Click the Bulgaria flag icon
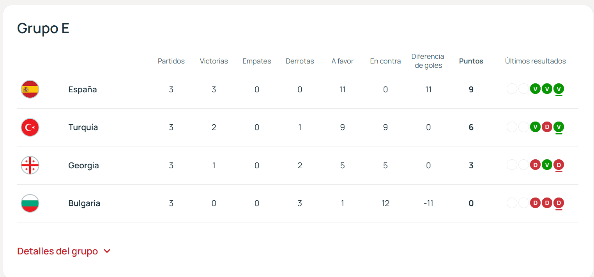 click(x=30, y=203)
